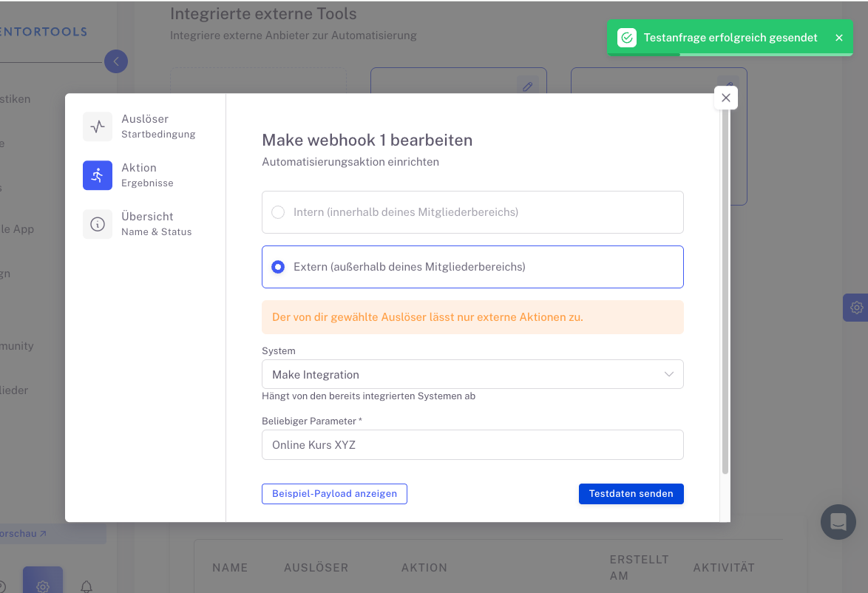The width and height of the screenshot is (868, 593).
Task: Go to the Übersicht Name & Status step
Action: click(138, 224)
